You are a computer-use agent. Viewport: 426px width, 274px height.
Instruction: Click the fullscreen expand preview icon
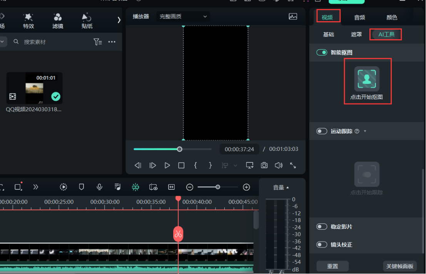[x=293, y=165]
